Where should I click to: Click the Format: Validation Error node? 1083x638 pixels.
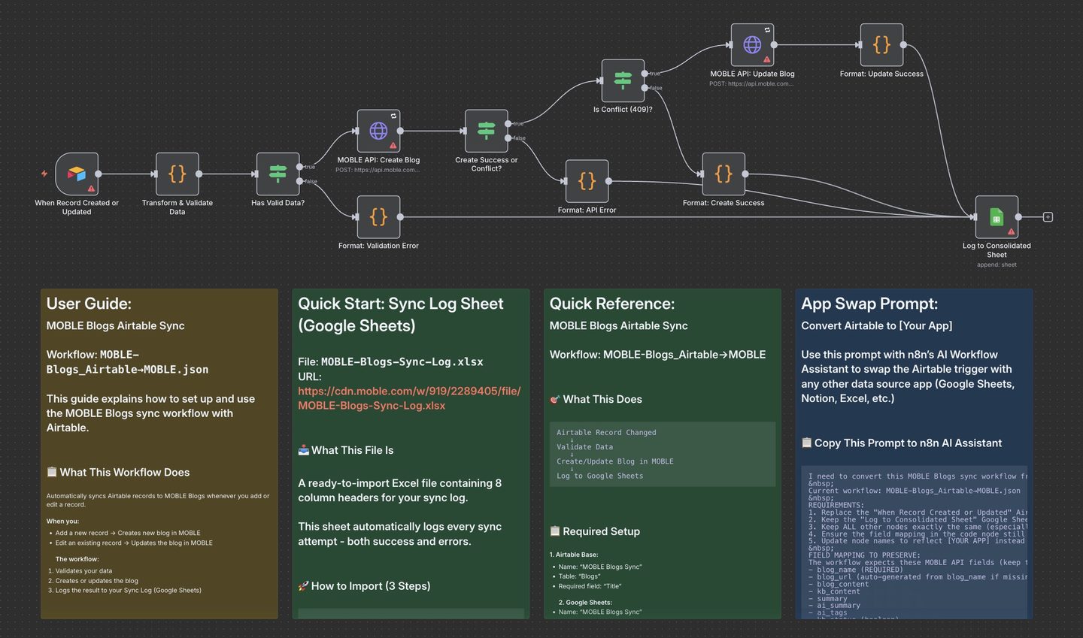tap(378, 217)
